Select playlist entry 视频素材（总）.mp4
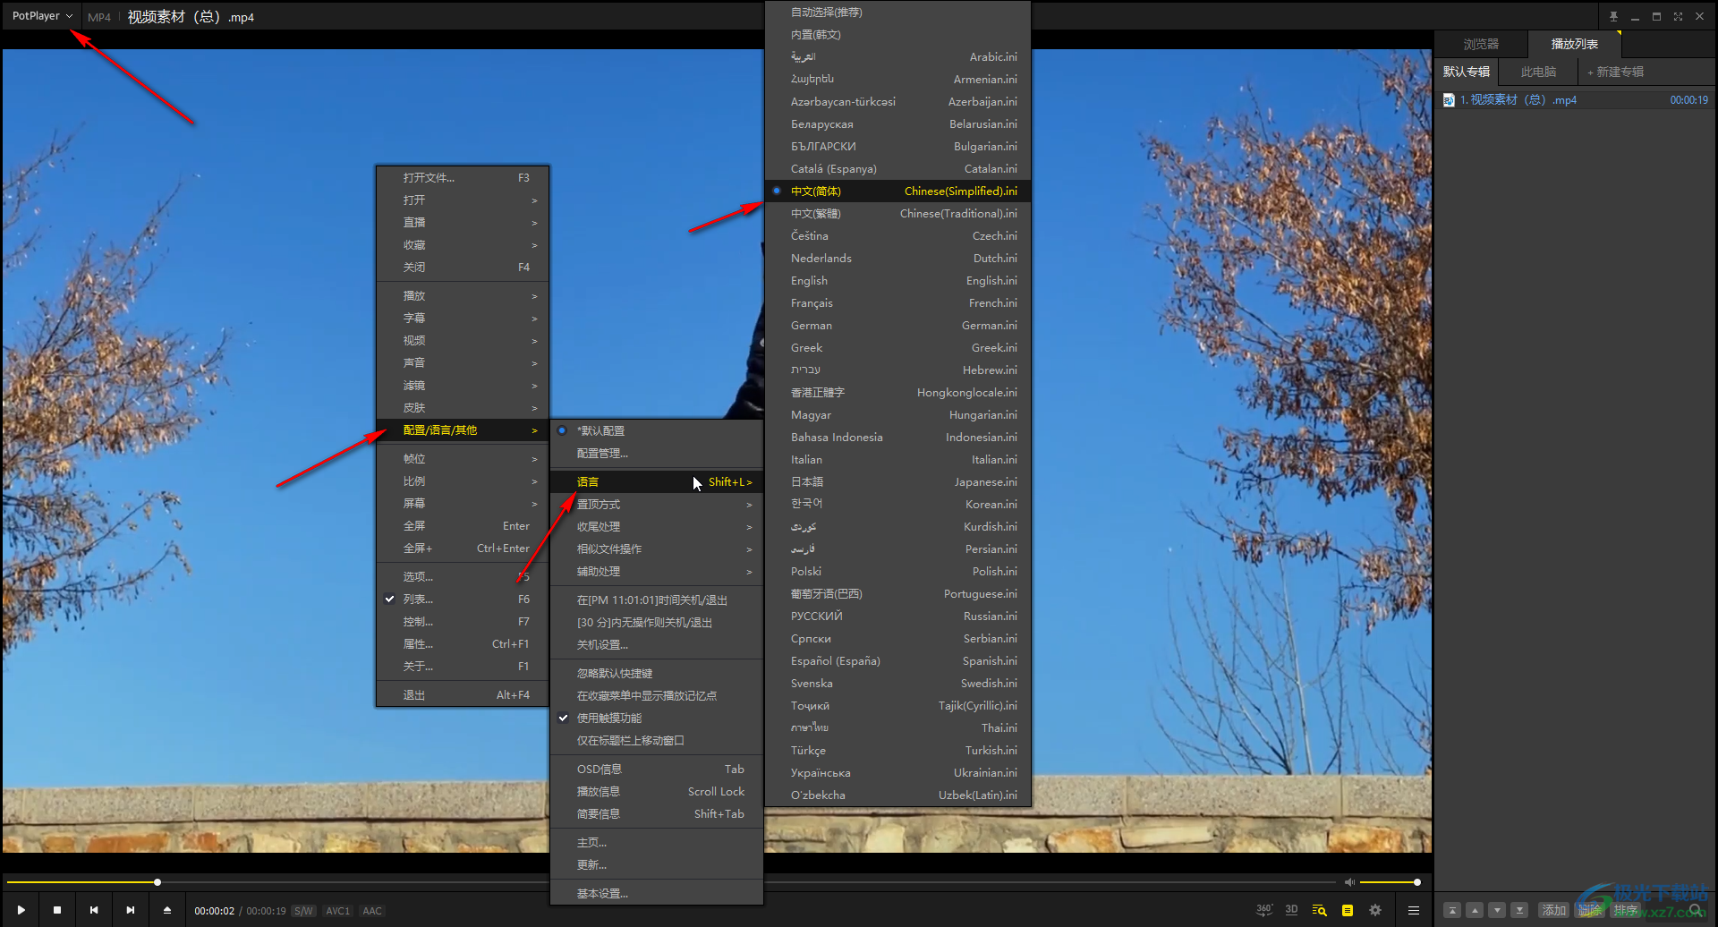Viewport: 1718px width, 927px height. [x=1575, y=100]
